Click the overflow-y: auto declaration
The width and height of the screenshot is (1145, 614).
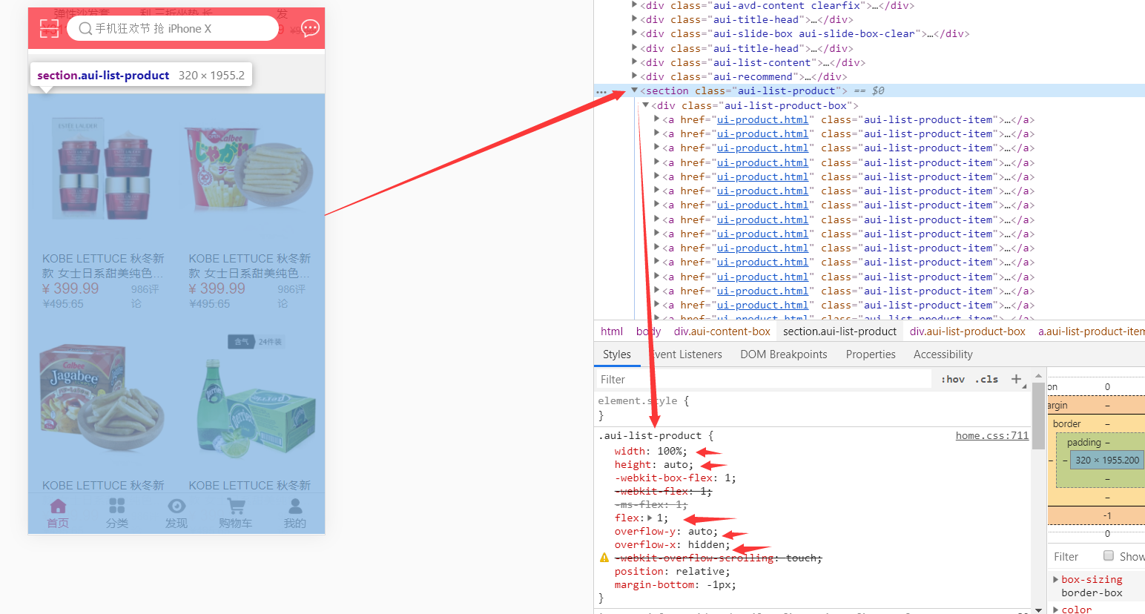666,531
